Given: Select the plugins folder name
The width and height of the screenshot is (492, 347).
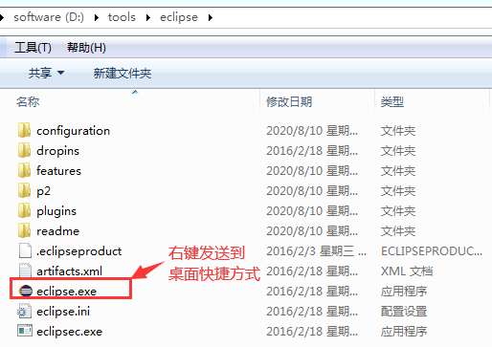Looking at the screenshot, I should pyautogui.click(x=56, y=211).
